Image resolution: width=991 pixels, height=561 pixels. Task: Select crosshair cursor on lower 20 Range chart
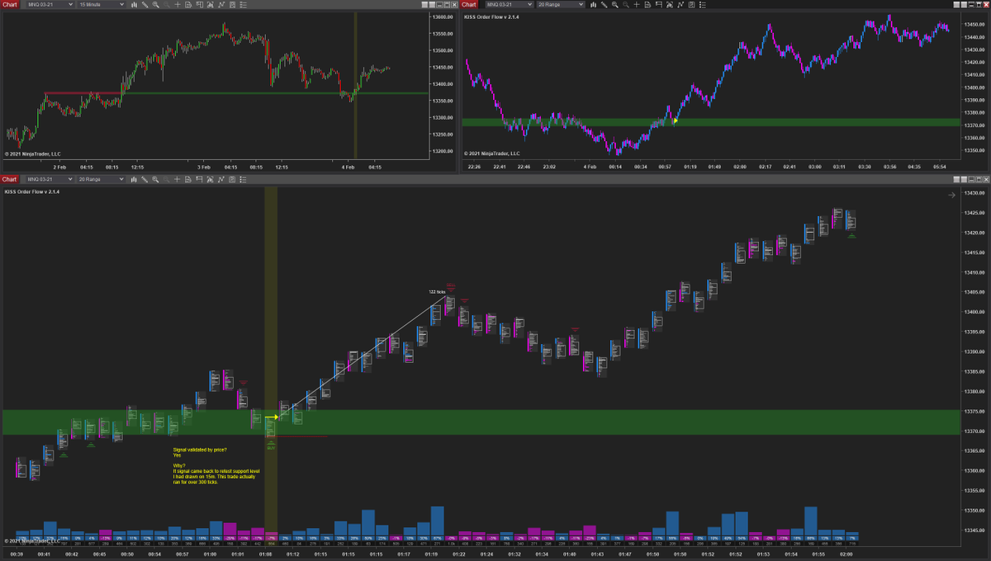pyautogui.click(x=177, y=179)
